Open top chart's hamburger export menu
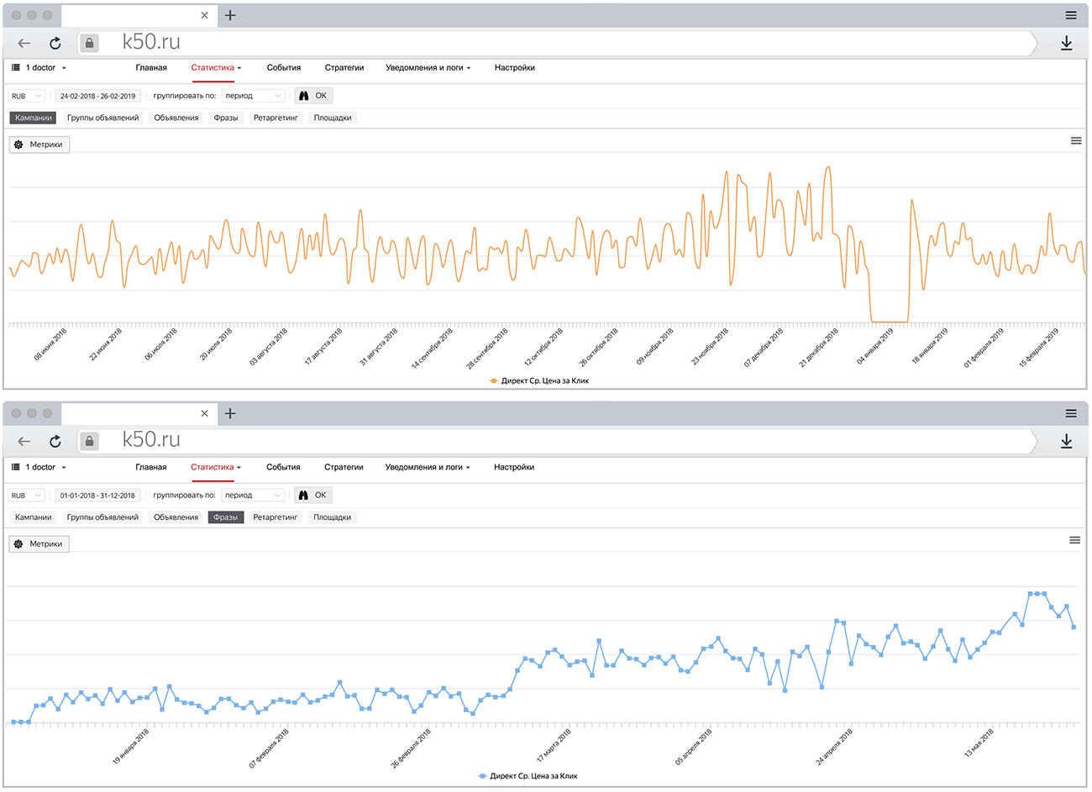Viewport: 1092px width, 792px height. tap(1076, 141)
